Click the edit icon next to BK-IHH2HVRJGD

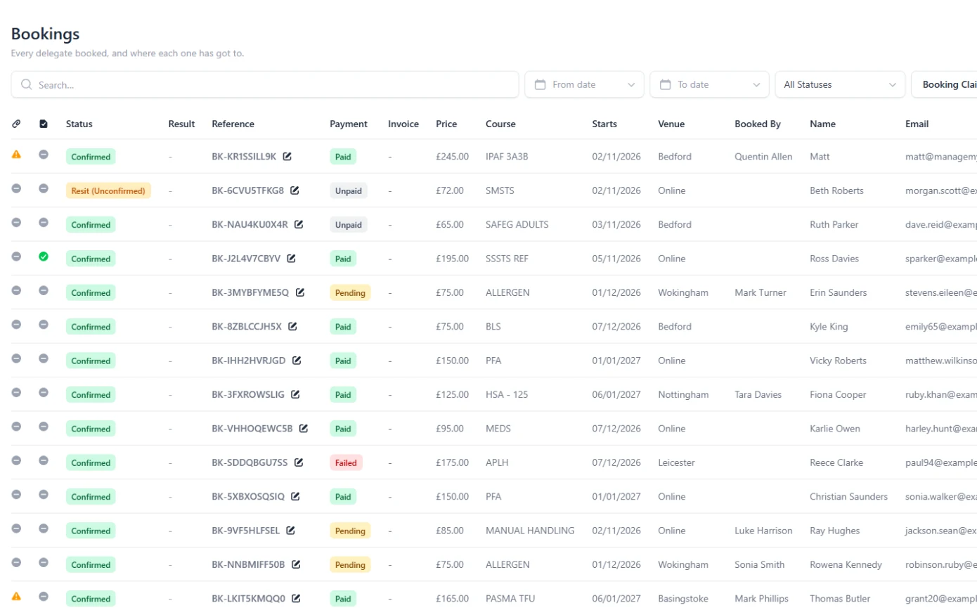click(x=297, y=361)
